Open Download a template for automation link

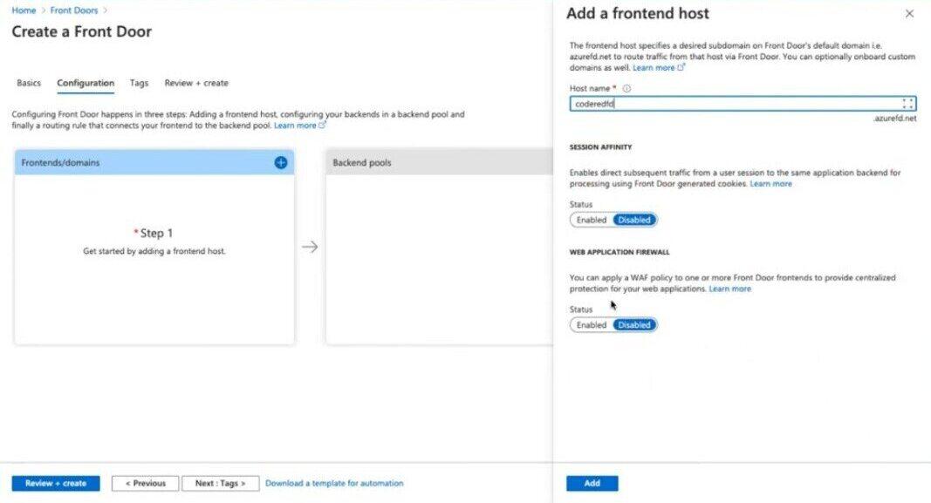click(334, 483)
